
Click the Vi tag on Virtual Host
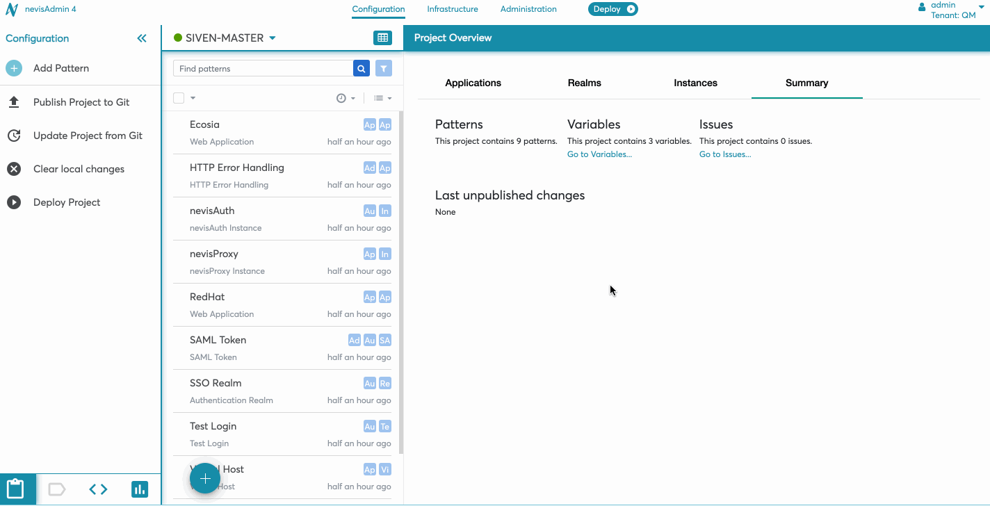point(385,470)
